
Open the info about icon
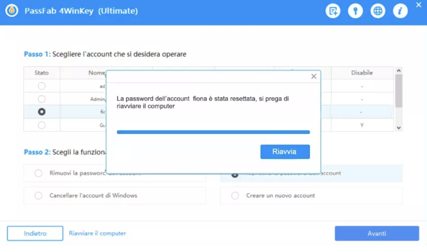pyautogui.click(x=400, y=11)
